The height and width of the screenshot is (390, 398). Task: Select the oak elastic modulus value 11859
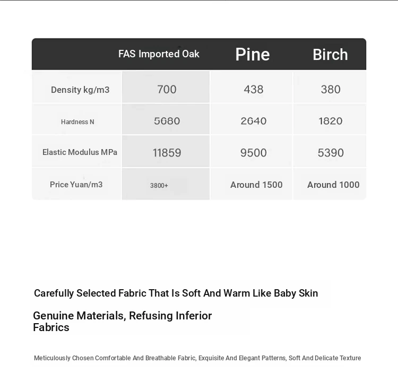click(167, 153)
